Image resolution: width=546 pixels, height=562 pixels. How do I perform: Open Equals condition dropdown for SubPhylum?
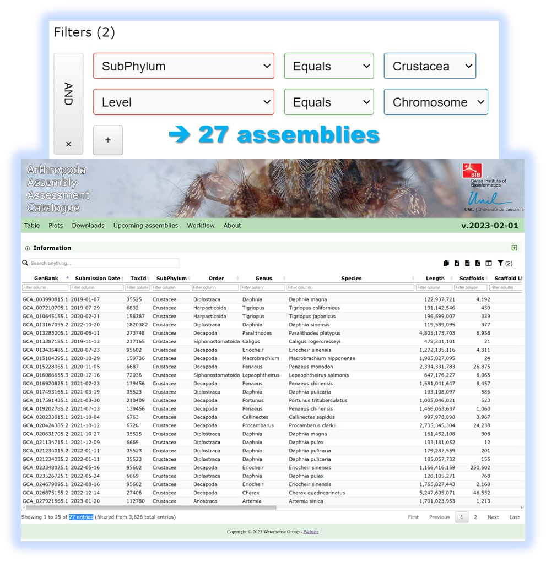[x=329, y=66]
